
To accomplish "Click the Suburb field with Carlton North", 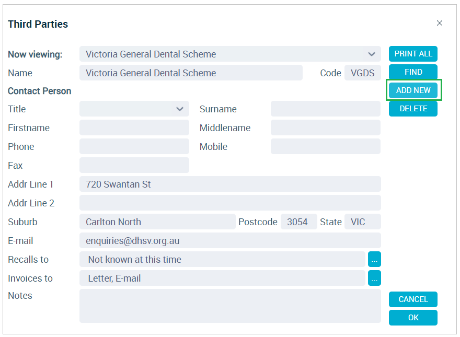I will tap(157, 222).
